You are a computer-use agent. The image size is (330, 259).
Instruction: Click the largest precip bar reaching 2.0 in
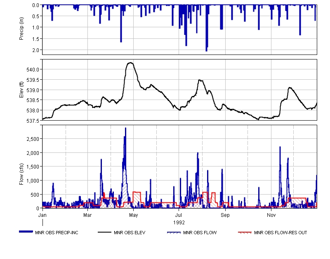coord(207,28)
